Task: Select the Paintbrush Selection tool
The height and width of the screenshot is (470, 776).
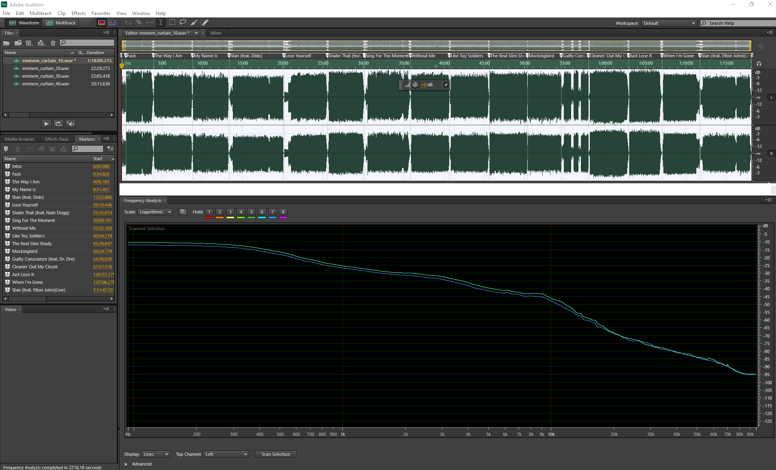Action: (x=194, y=23)
